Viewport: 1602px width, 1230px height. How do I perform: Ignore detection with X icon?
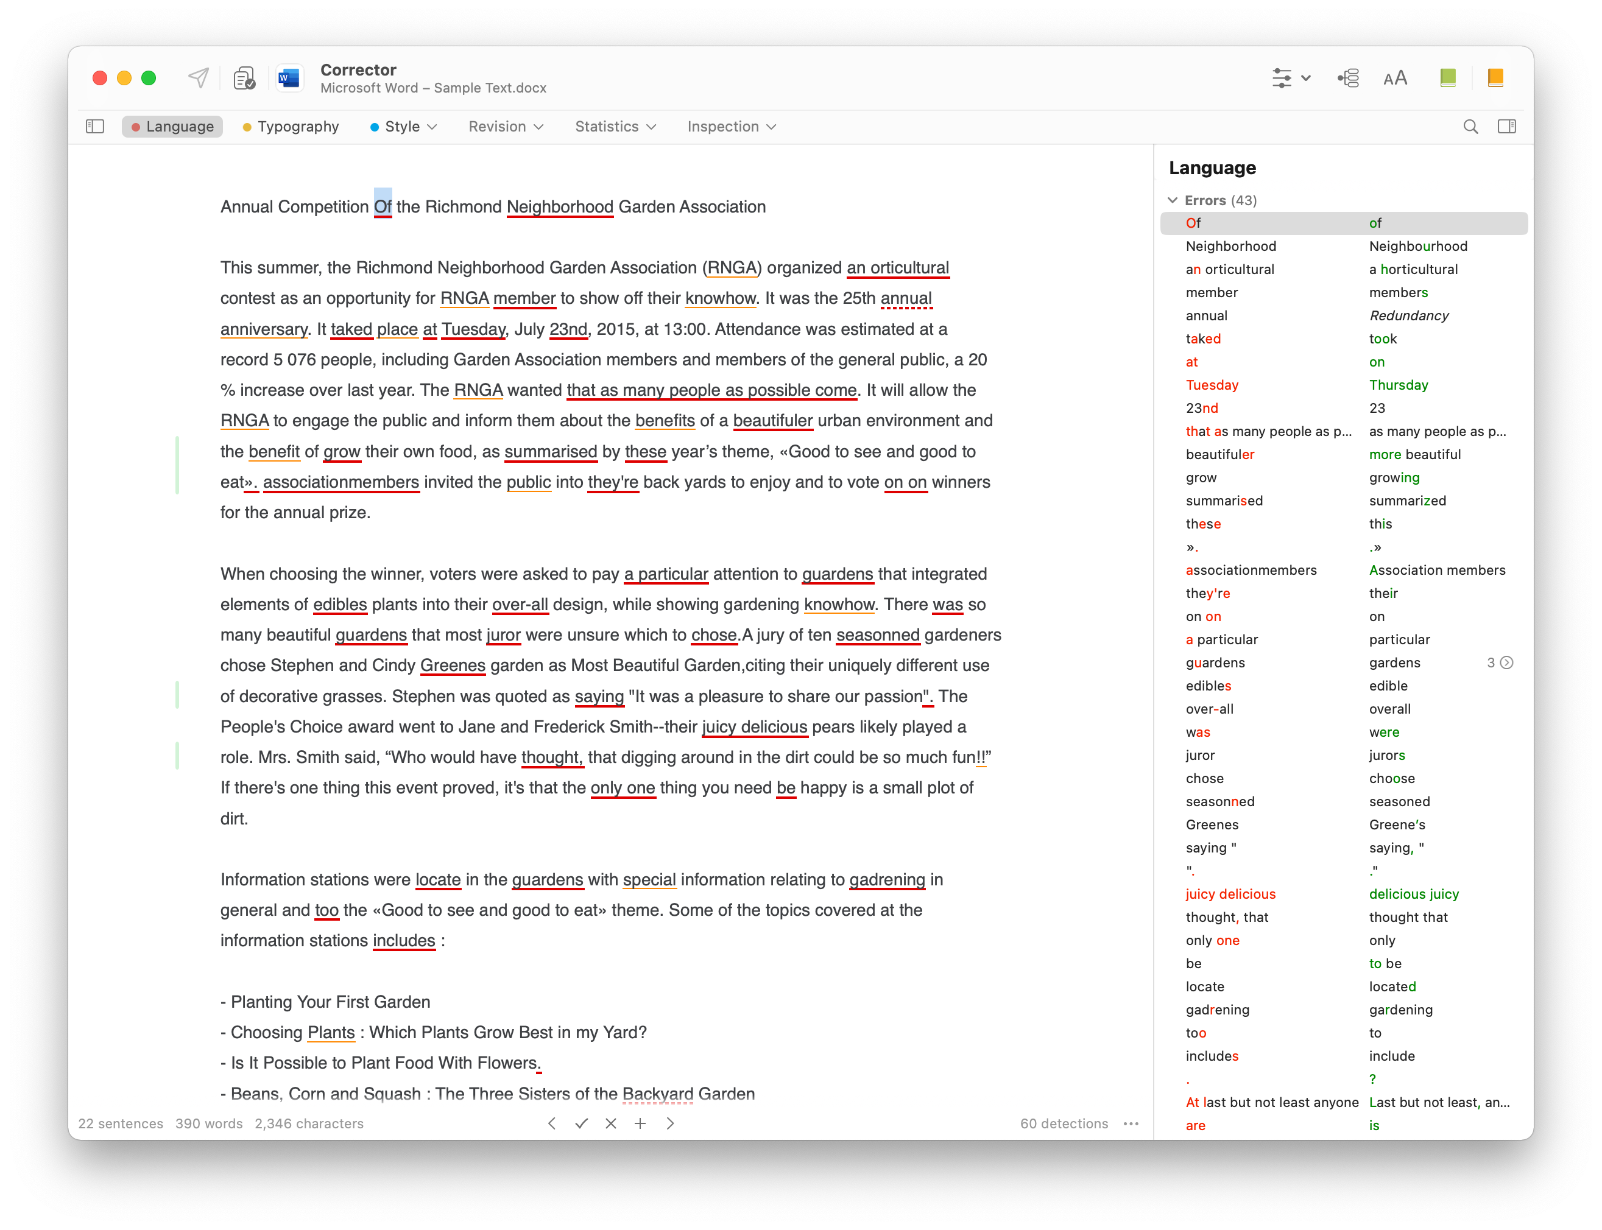click(x=611, y=1123)
